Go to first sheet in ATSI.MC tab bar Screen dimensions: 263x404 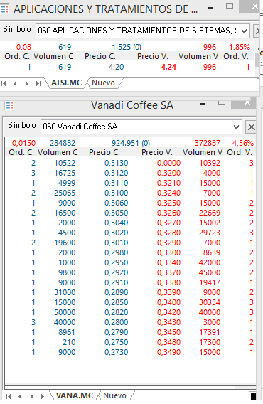[x=4, y=83]
